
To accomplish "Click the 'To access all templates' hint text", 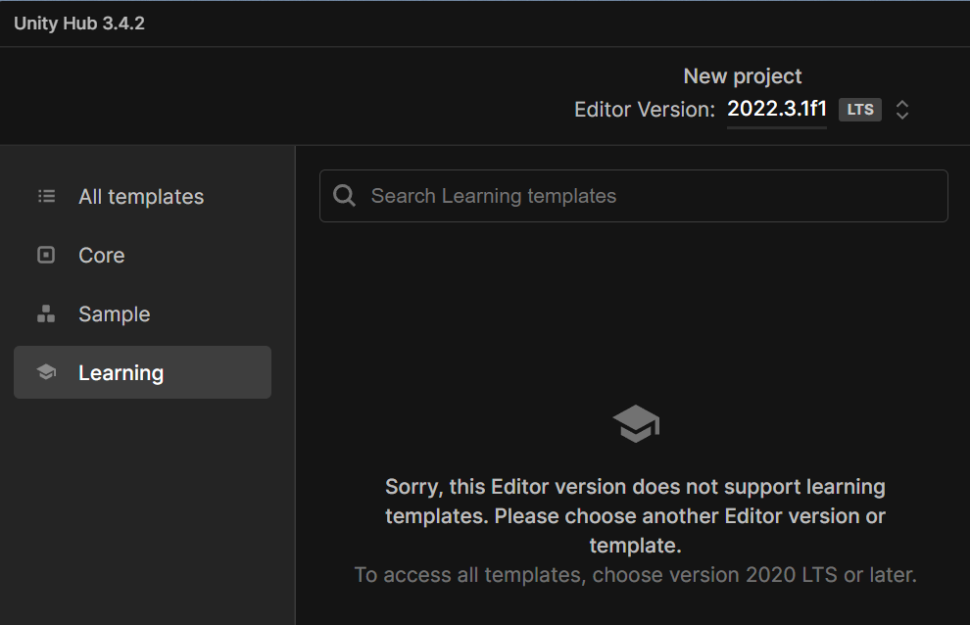I will click(x=635, y=575).
